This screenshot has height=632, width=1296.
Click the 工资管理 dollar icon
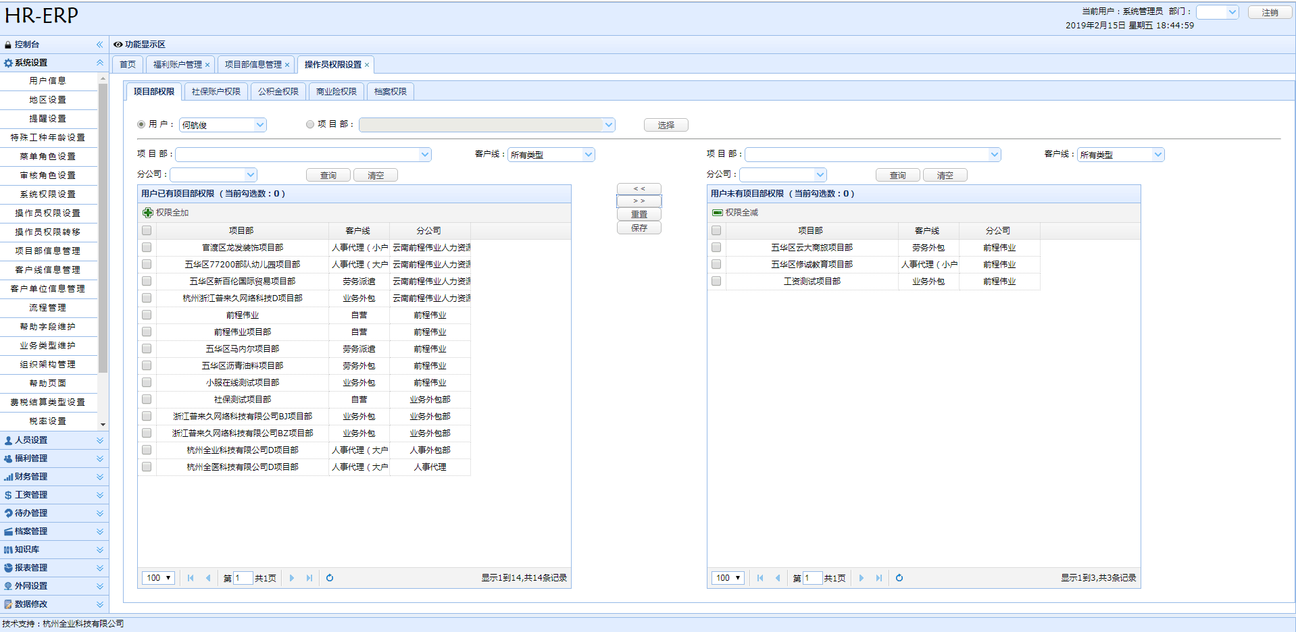point(8,495)
